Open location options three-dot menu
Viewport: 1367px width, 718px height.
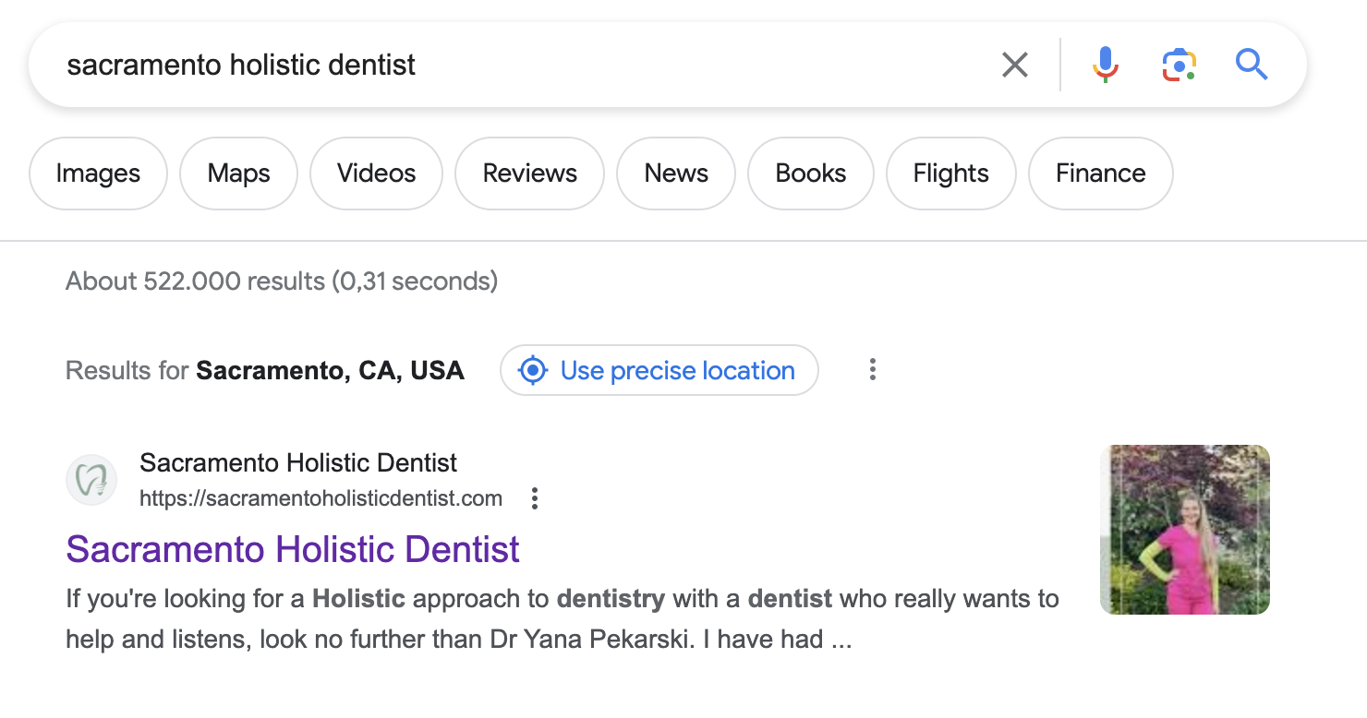coord(872,371)
